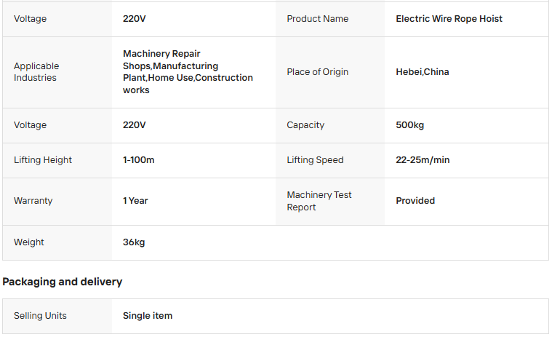The width and height of the screenshot is (552, 337).
Task: Select the Machinery Repair Shops industries text
Action: [x=188, y=72]
